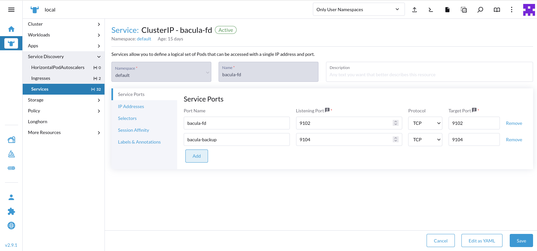Go to the Home icon in sidebar
This screenshot has width=537, height=251.
coord(11,29)
